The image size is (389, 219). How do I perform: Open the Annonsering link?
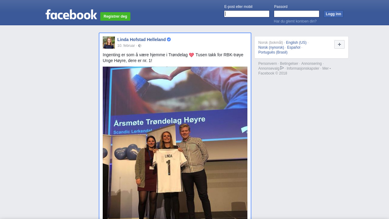312,64
